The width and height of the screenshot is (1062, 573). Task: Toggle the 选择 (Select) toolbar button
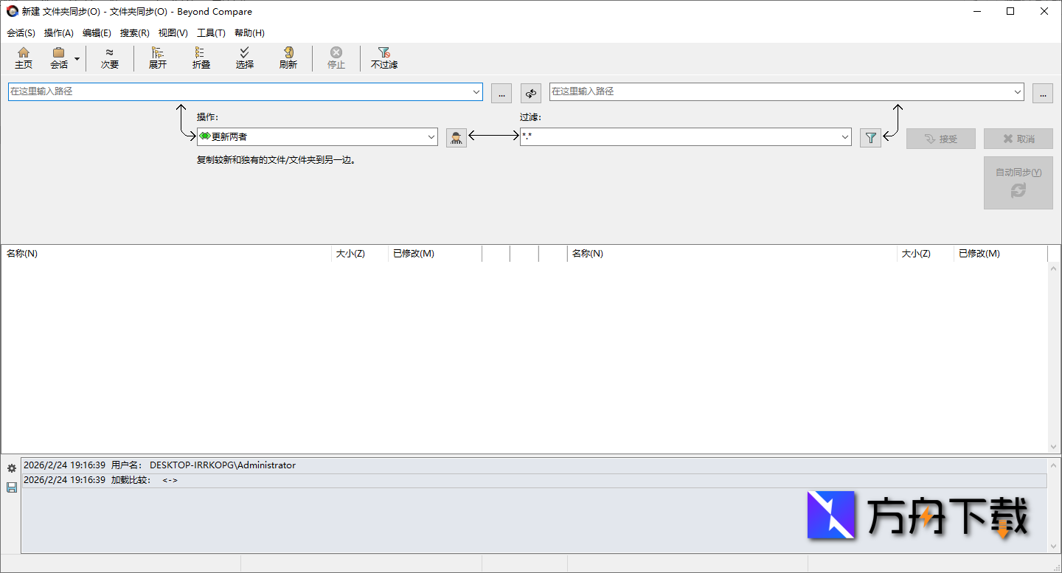(x=245, y=58)
